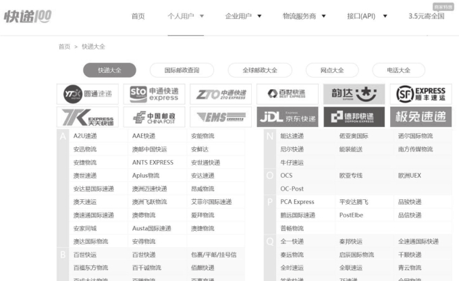Click the 快递100 site logo
The image size is (459, 281).
coord(28,16)
